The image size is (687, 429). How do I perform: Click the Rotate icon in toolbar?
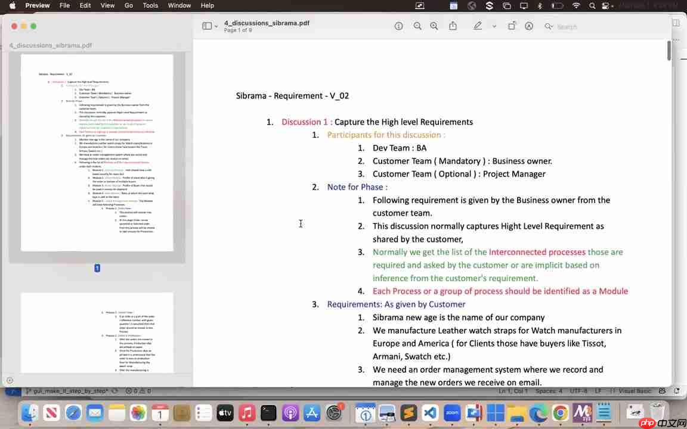click(x=511, y=26)
